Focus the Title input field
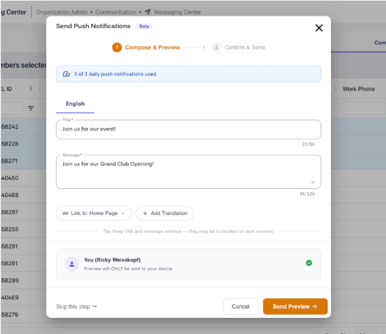 (x=188, y=129)
